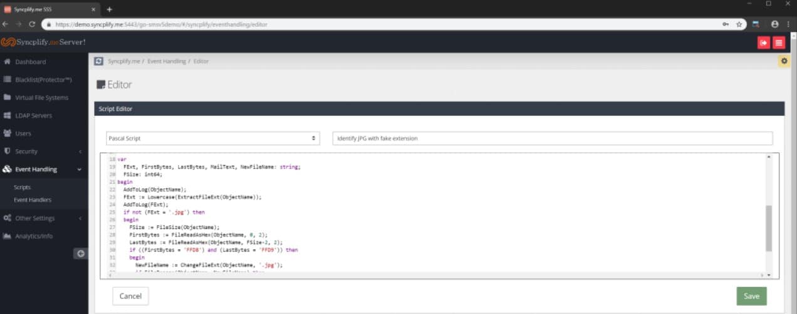
Task: Click the editor scrollbar up arrow
Action: 769,157
